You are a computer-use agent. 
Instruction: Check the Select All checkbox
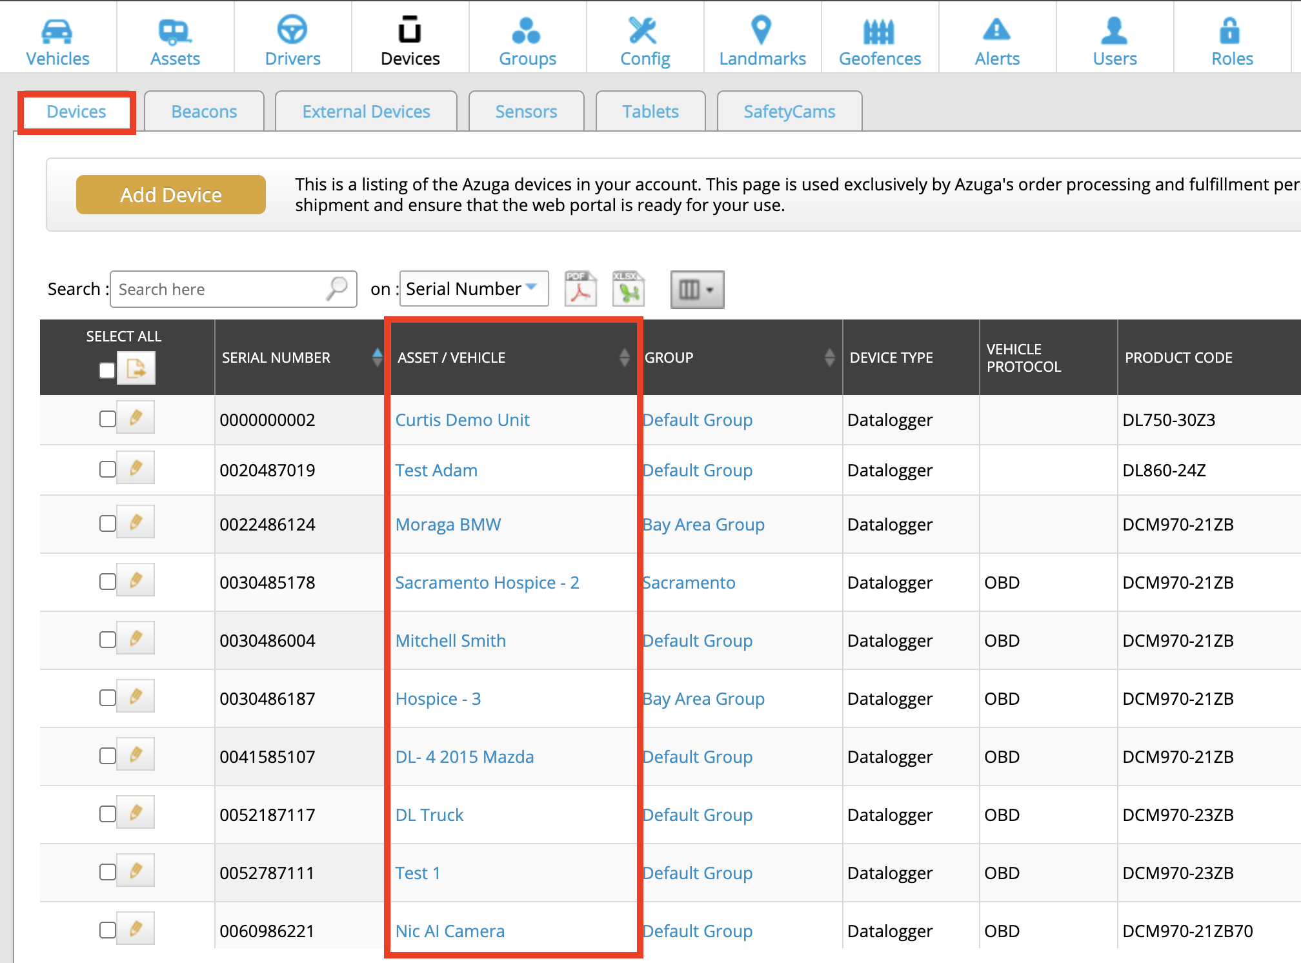[x=107, y=370]
